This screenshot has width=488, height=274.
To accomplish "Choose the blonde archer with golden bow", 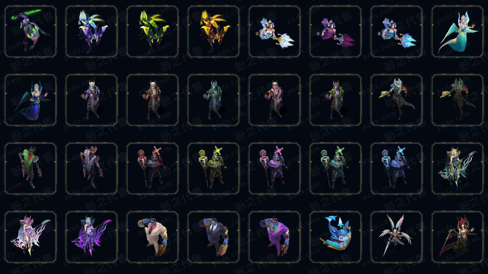I will pyautogui.click(x=457, y=168).
